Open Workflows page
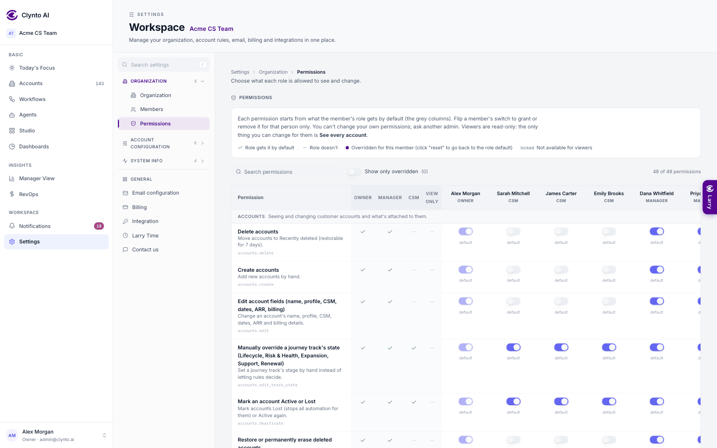The height and width of the screenshot is (448, 717). coord(56,99)
